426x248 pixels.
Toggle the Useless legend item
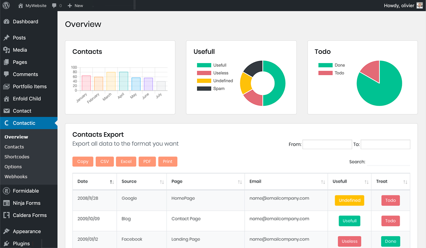pyautogui.click(x=213, y=73)
